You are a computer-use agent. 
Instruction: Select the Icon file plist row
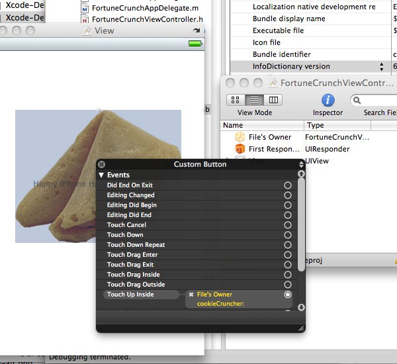tap(314, 42)
